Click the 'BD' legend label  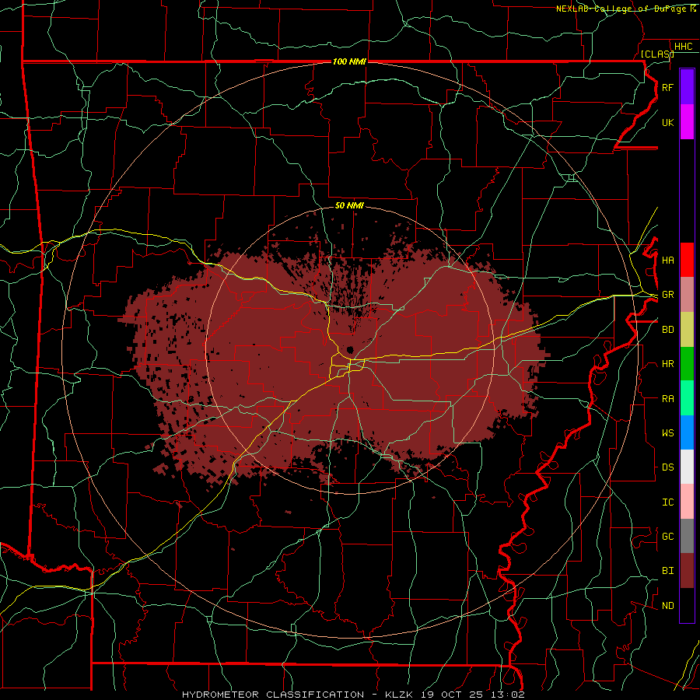(x=667, y=330)
